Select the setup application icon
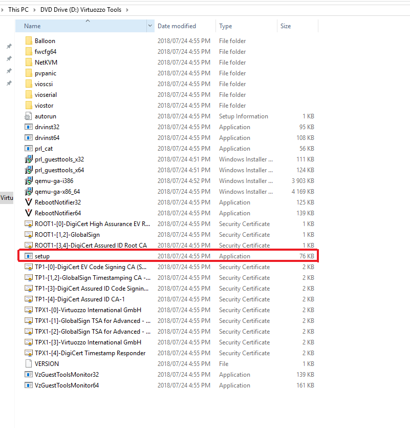This screenshot has width=410, height=428. pos(29,256)
